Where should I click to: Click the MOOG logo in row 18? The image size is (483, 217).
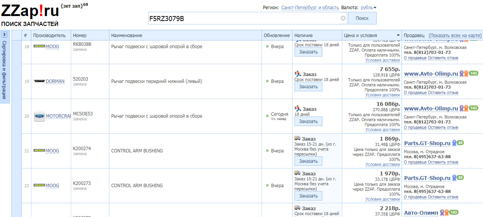39,46
